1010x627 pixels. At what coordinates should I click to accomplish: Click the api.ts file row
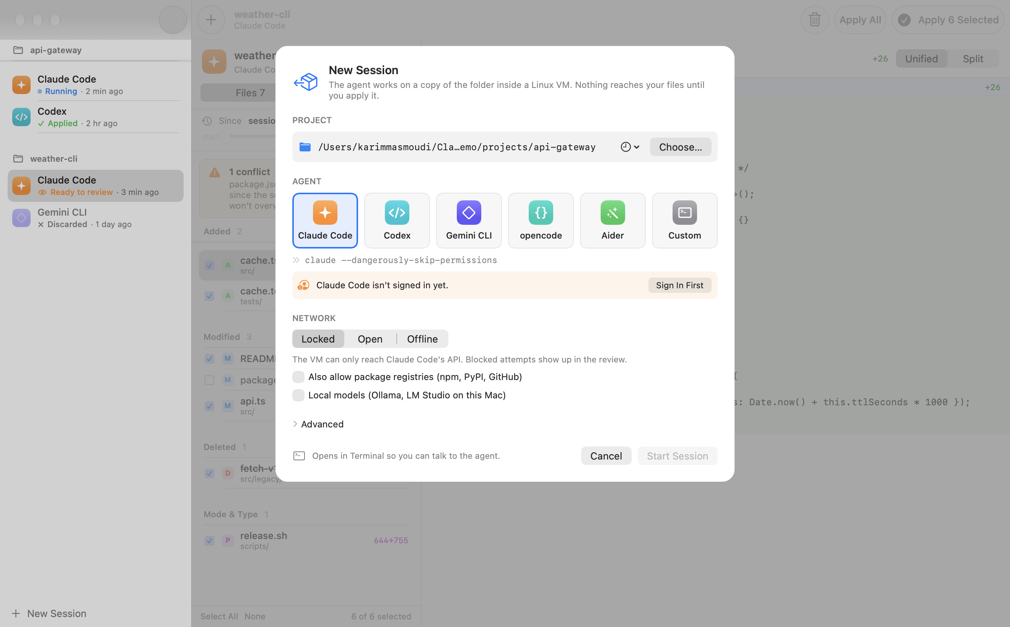click(x=306, y=406)
